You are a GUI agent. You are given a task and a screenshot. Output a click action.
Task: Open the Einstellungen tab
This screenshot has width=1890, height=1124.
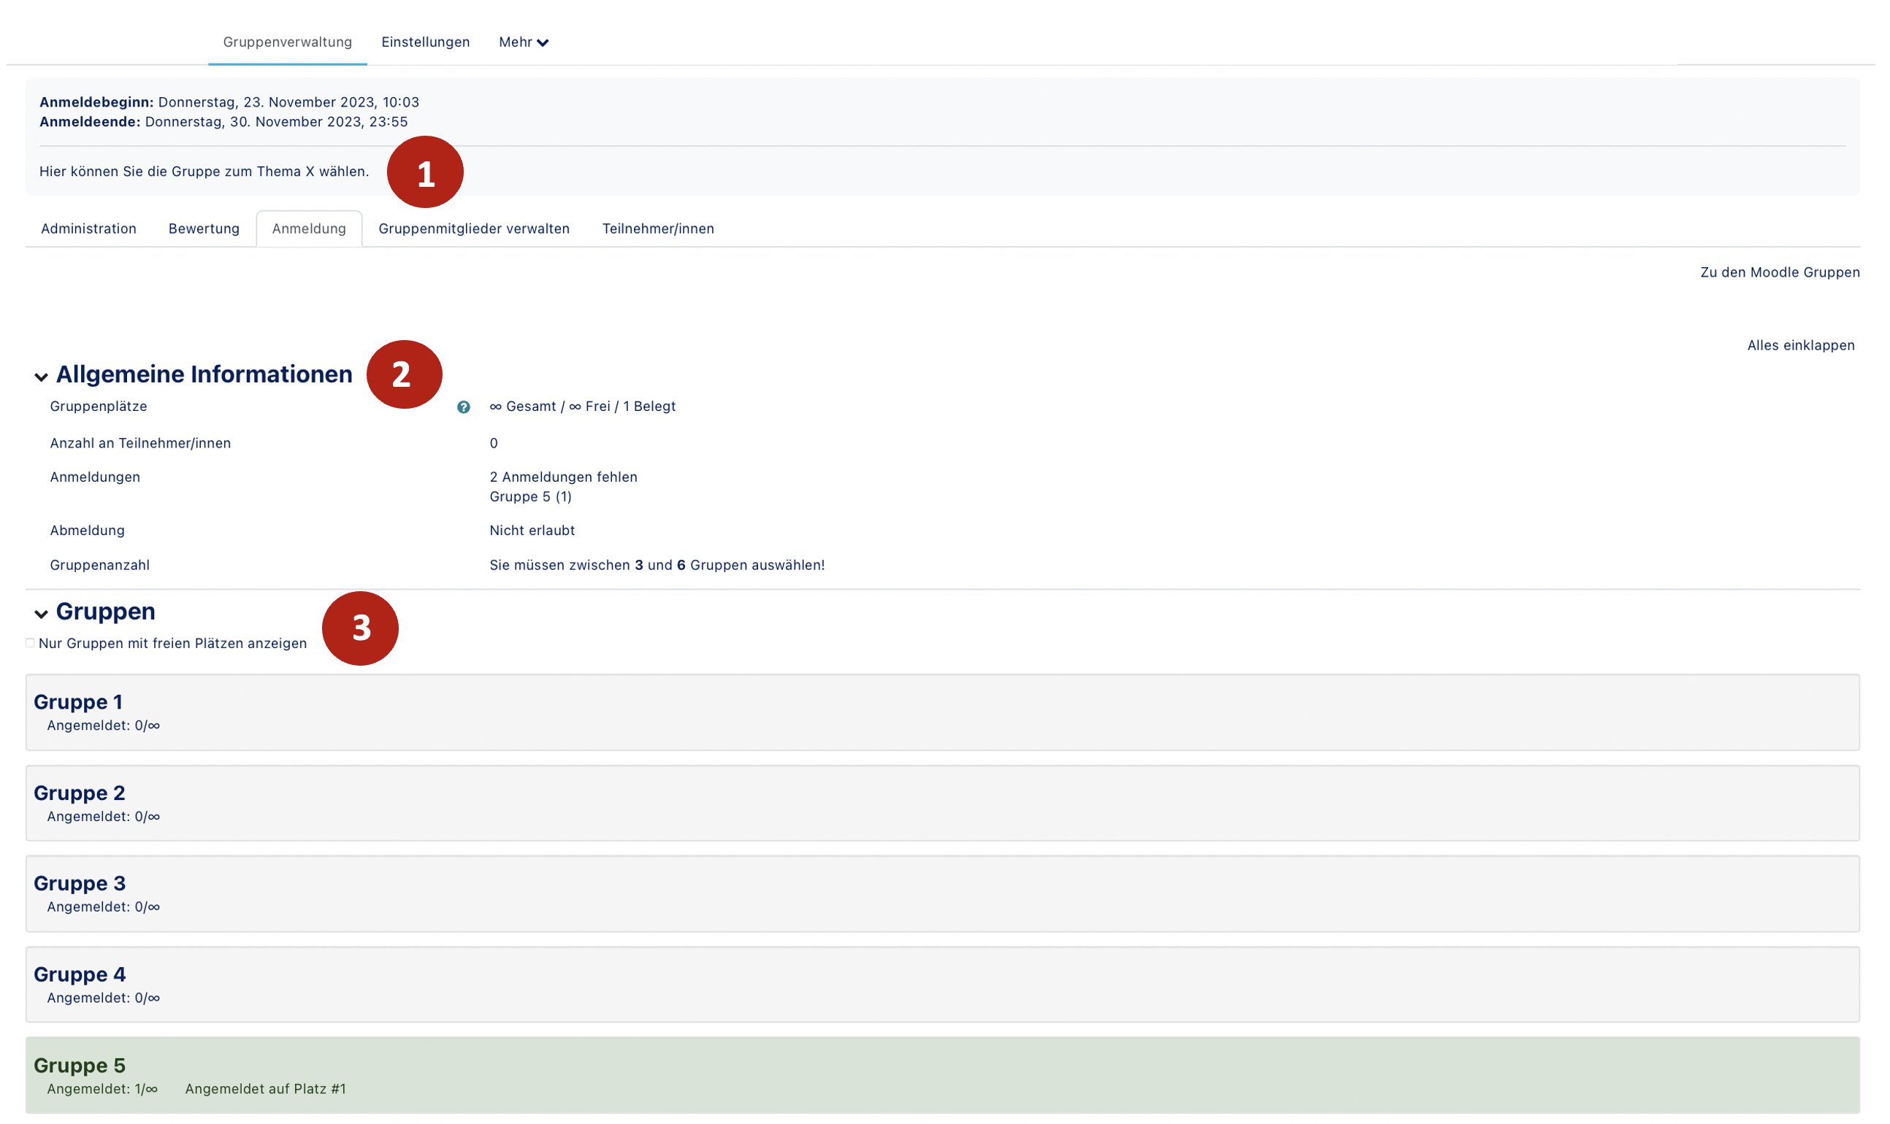(425, 42)
